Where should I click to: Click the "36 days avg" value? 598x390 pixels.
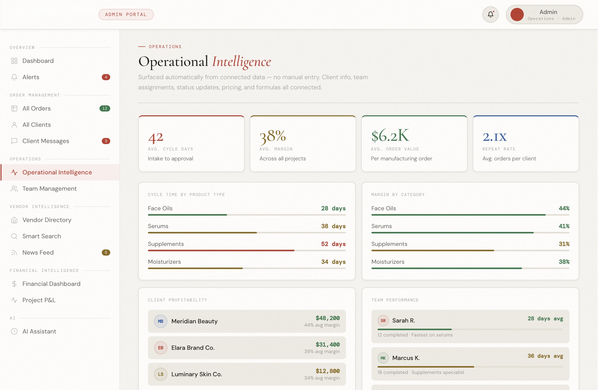pos(545,356)
